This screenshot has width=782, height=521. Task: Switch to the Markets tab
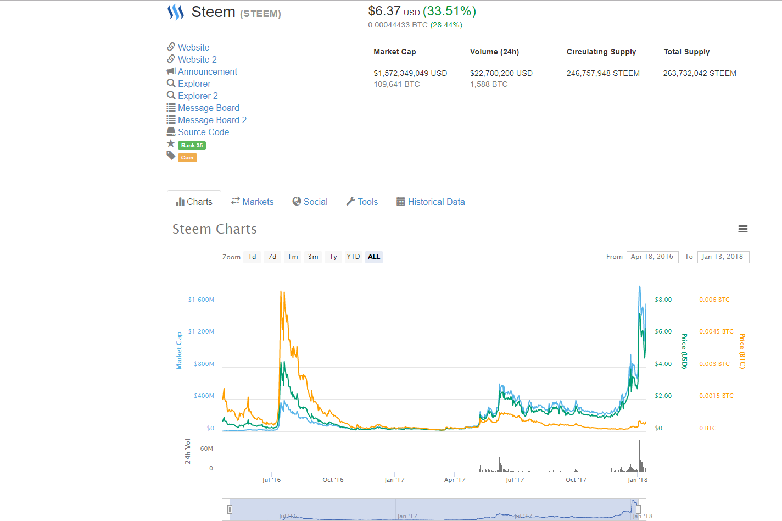(252, 202)
